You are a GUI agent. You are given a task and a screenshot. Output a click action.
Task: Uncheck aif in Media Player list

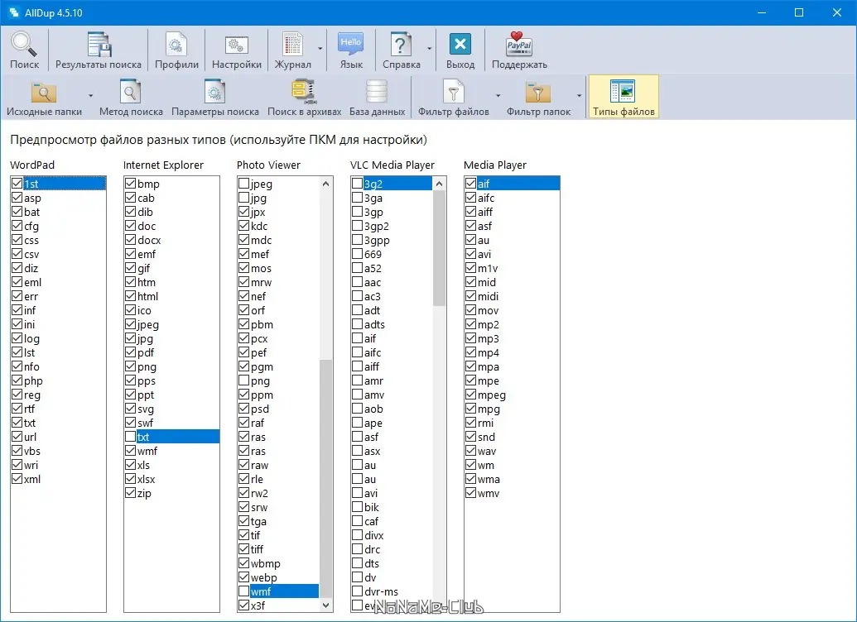(x=470, y=184)
